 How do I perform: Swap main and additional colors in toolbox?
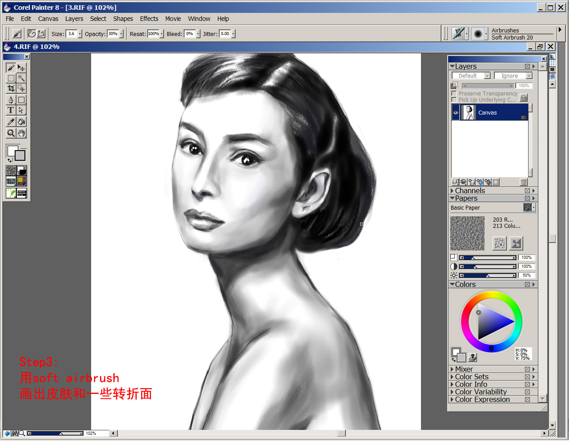click(x=9, y=160)
